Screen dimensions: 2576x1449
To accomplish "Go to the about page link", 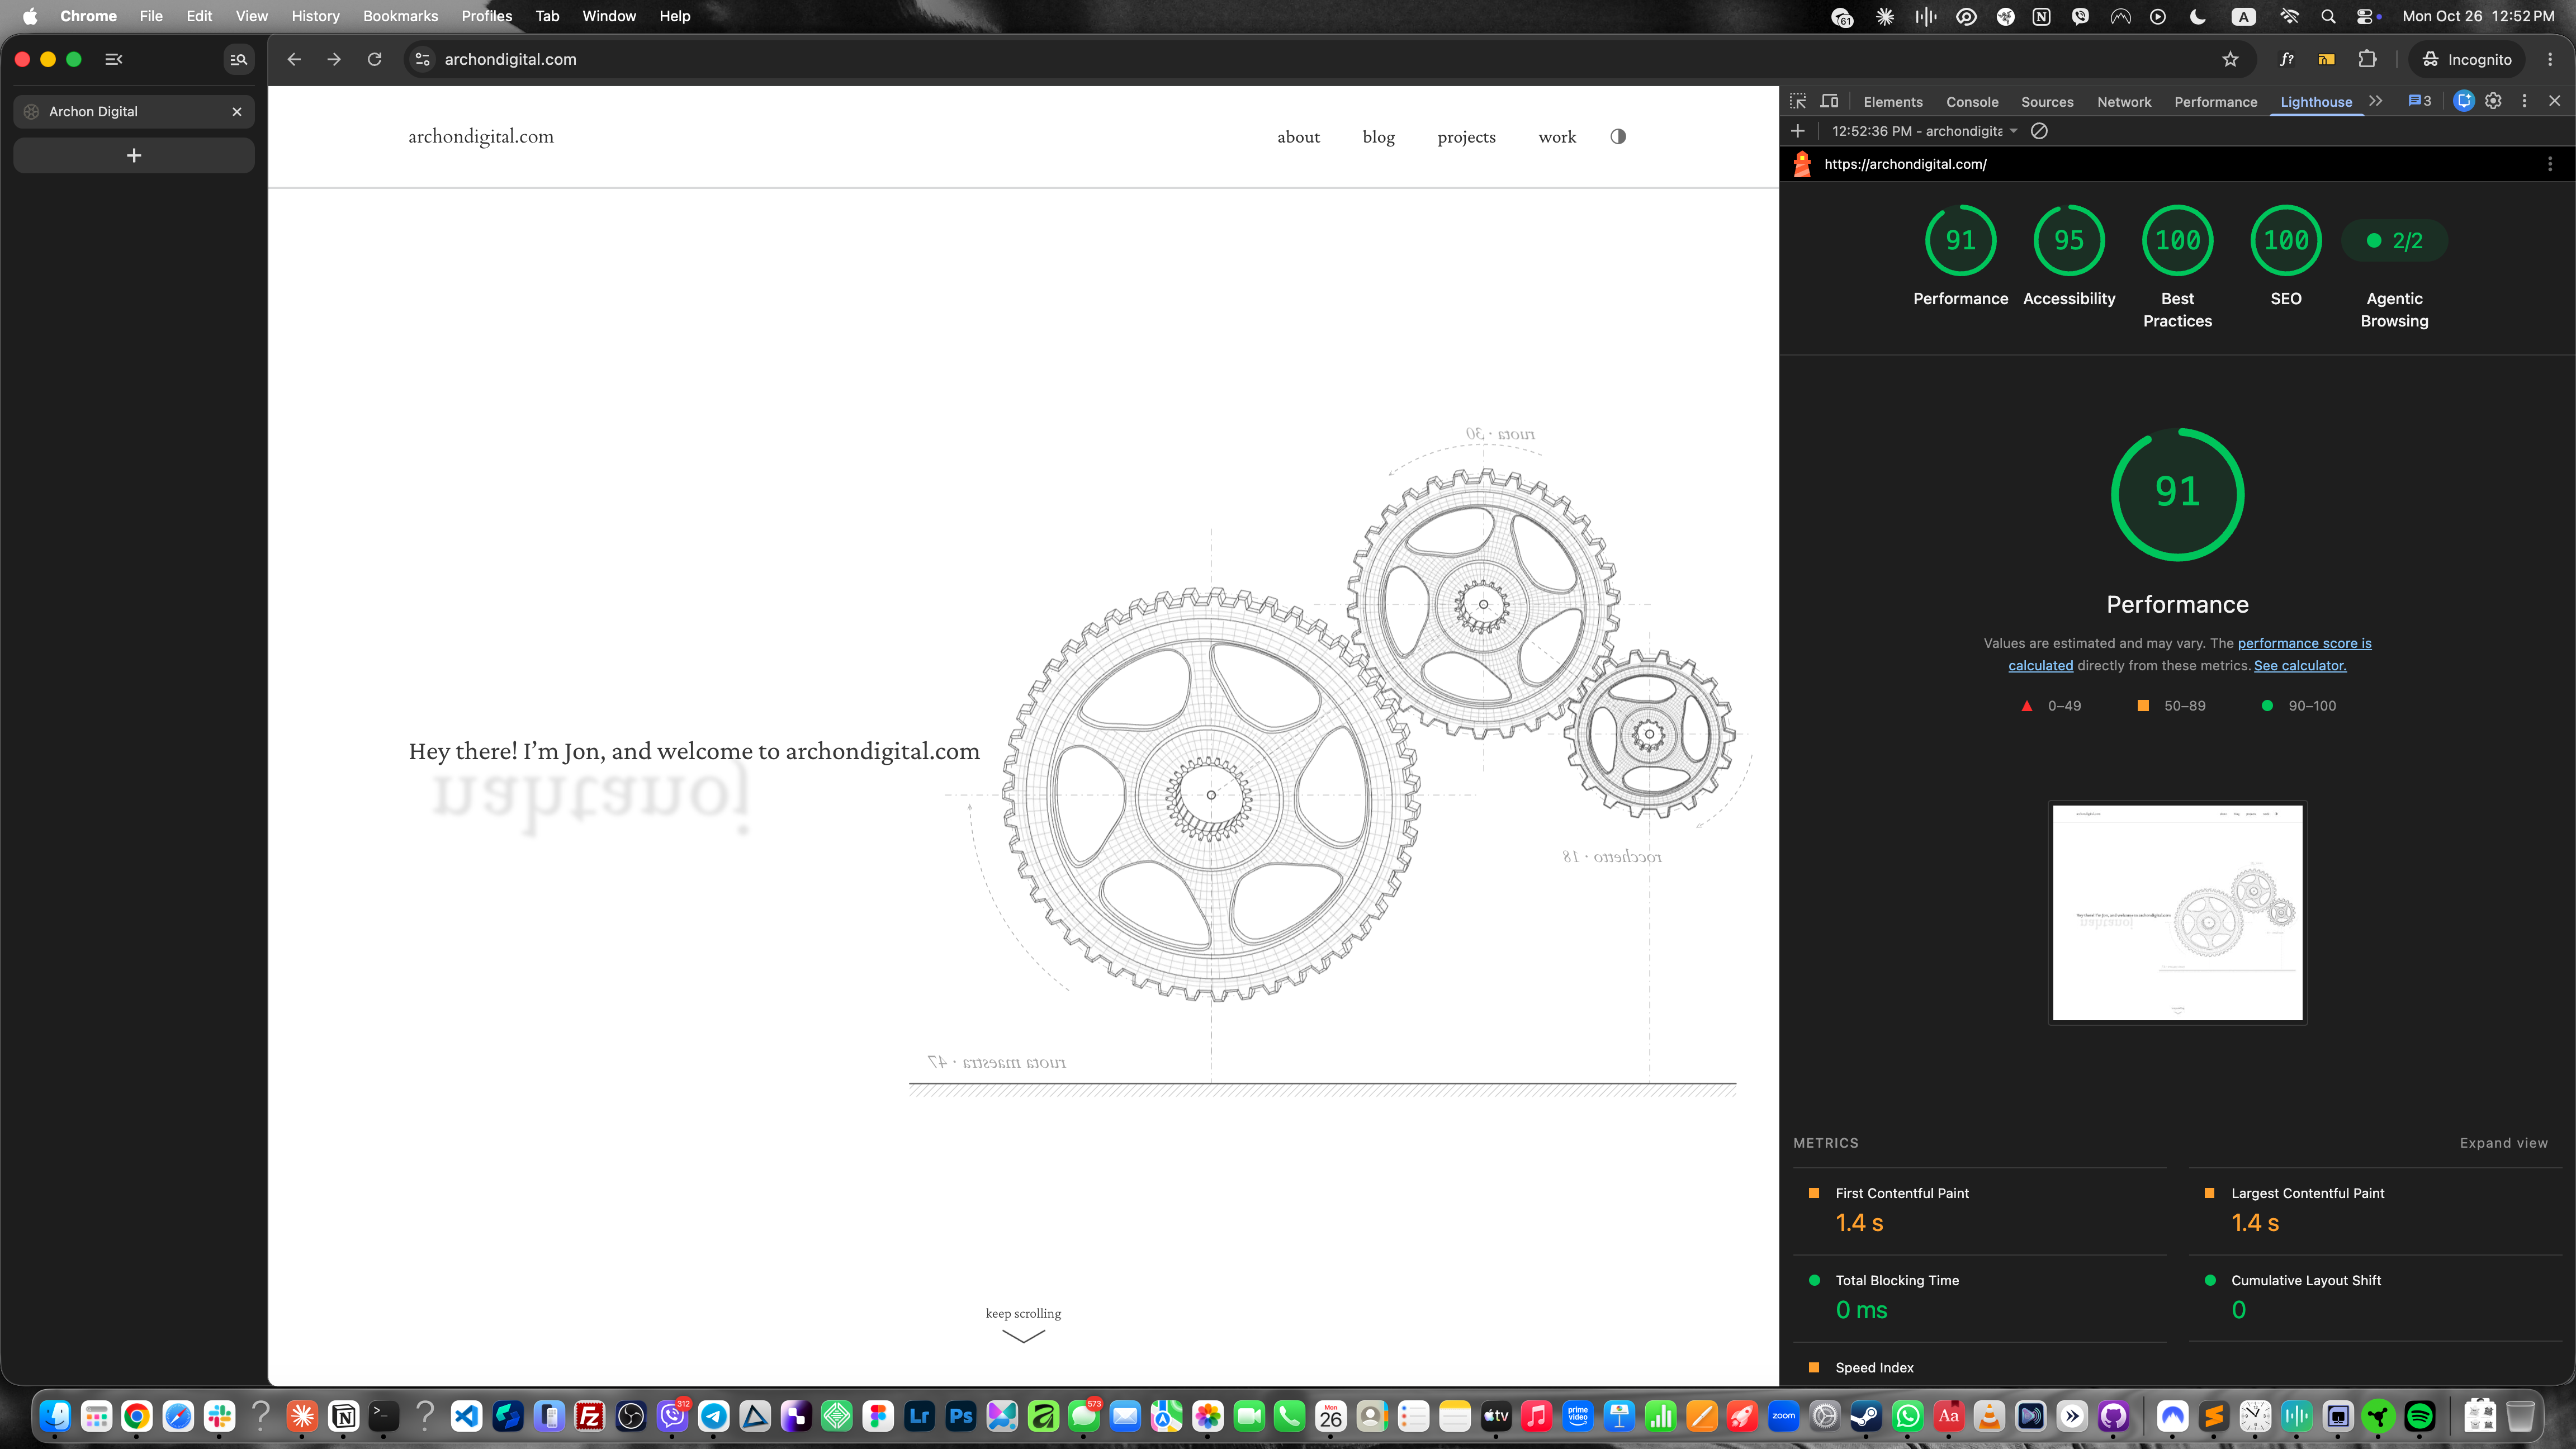I will 1298,137.
